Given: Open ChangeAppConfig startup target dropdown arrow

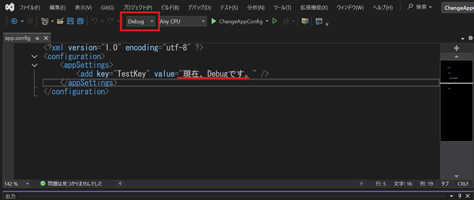Looking at the screenshot, I should tap(267, 21).
